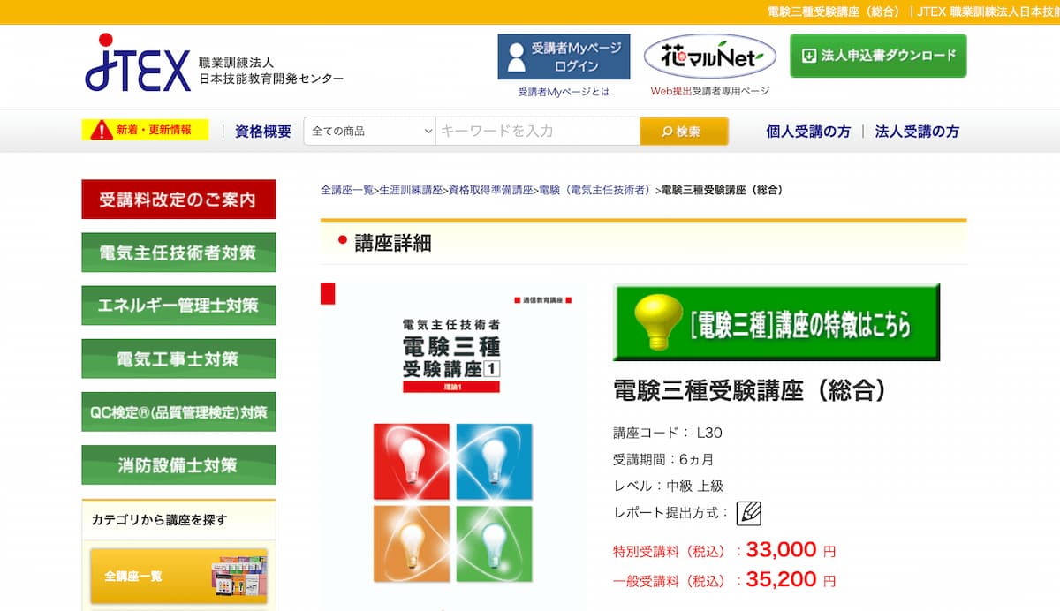
Task: Click the red alert icon beside 新着・更新情報
Action: click(102, 129)
